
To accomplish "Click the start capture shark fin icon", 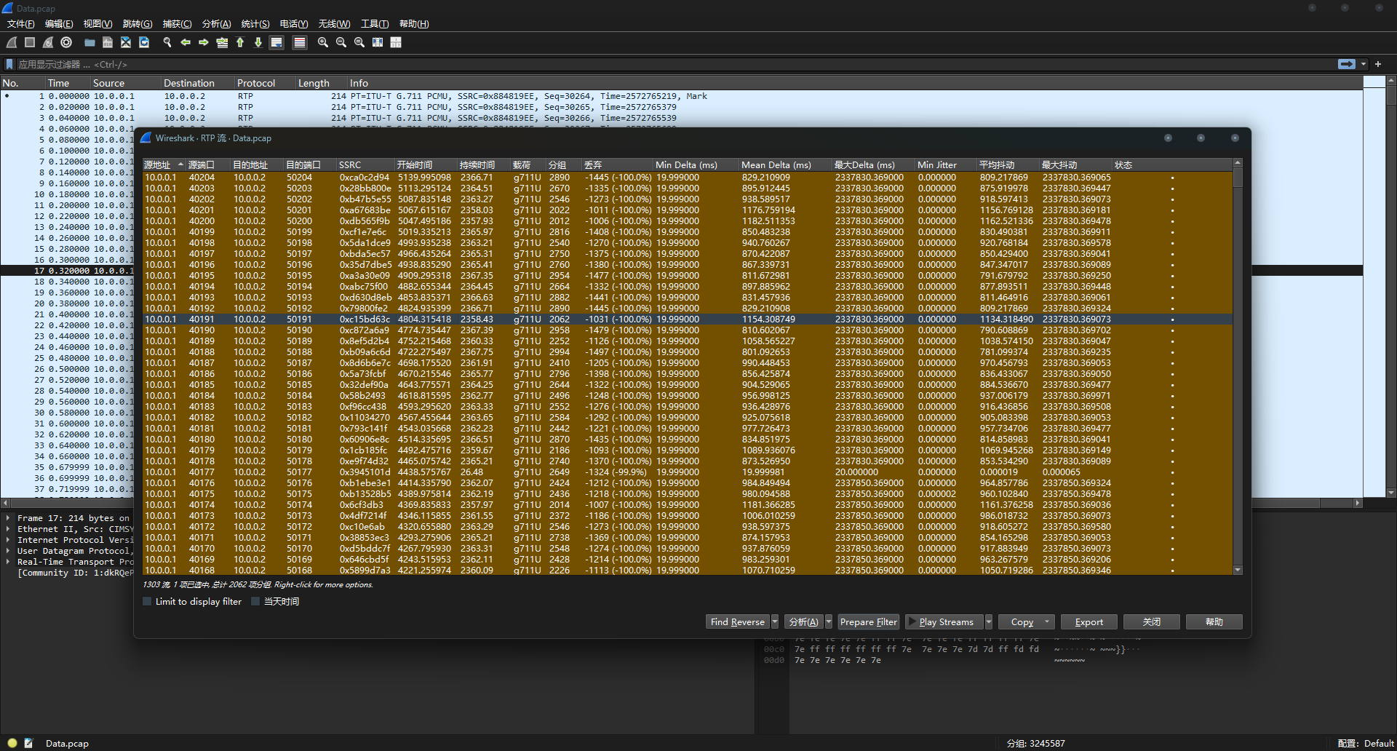I will [x=12, y=43].
